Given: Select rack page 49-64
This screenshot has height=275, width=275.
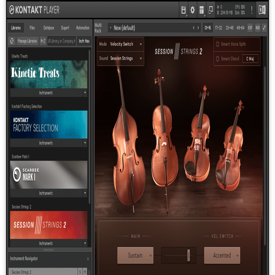Looking at the screenshot, I should [241, 28].
